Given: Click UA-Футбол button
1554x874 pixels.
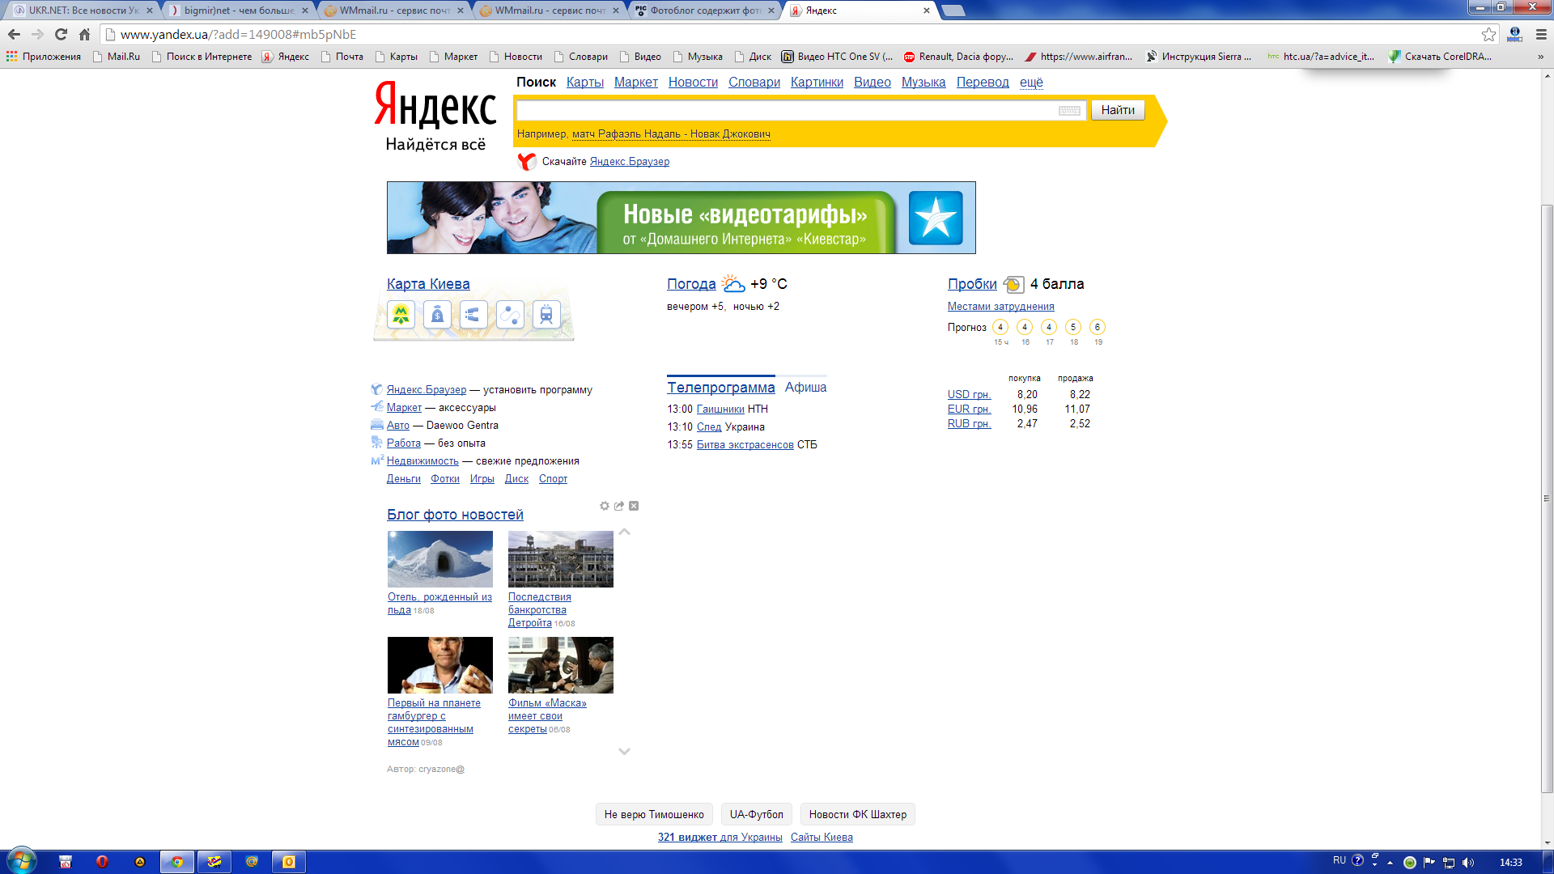Looking at the screenshot, I should coord(757,814).
